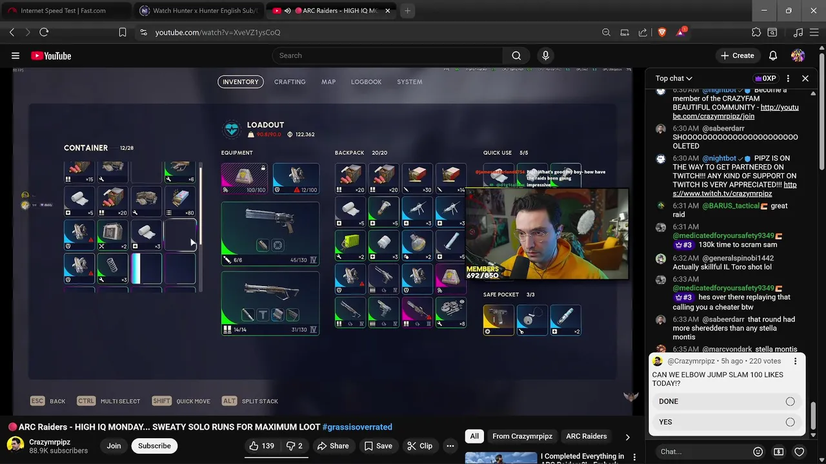Open live chat more options dots
Screen dimensions: 826x464
788,79
